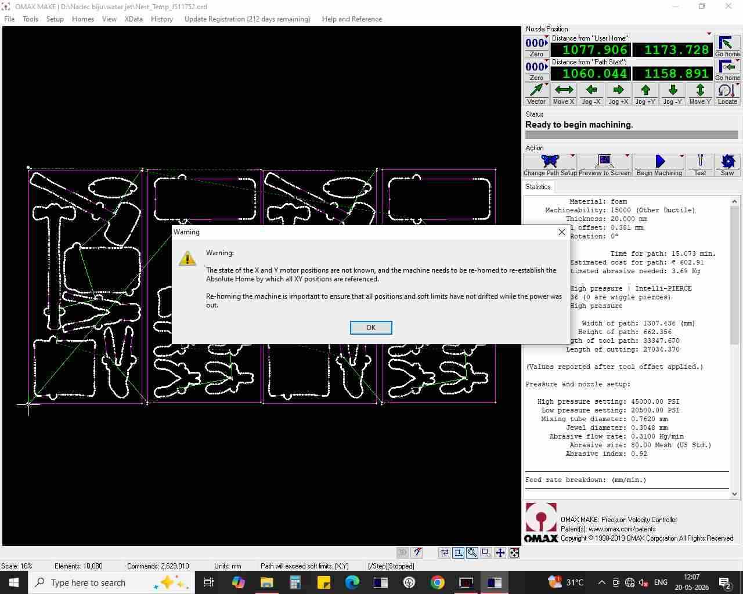Click the Test nozzle button
This screenshot has height=594, width=743.
[x=700, y=165]
